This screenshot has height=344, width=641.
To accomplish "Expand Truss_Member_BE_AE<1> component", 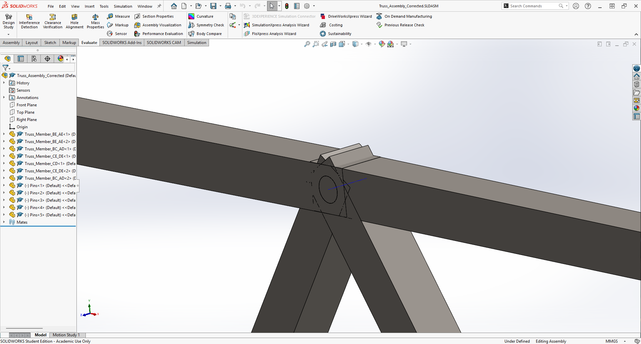I will pyautogui.click(x=4, y=134).
